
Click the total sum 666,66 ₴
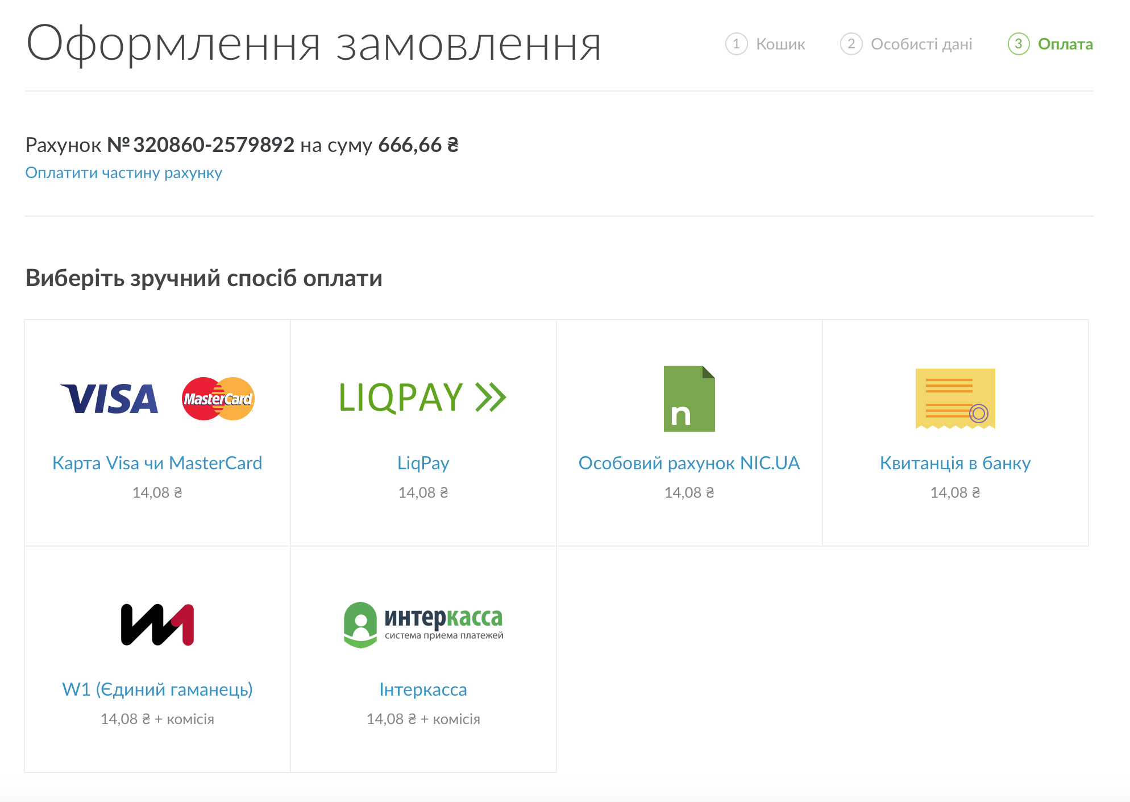pos(418,145)
